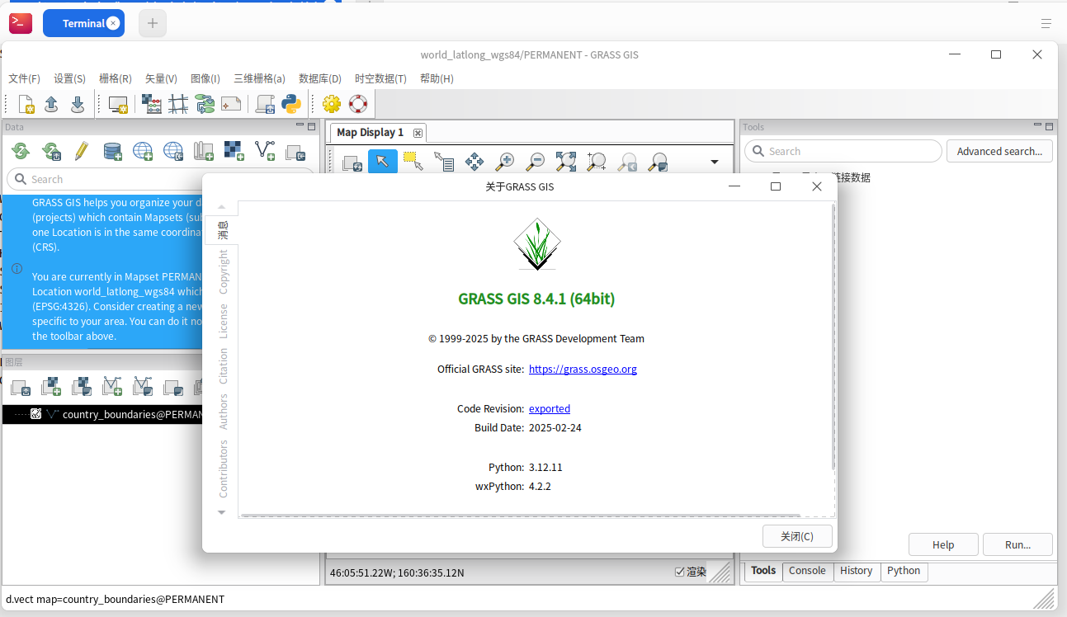This screenshot has width=1067, height=617.
Task: Switch to the History tab
Action: pyautogui.click(x=856, y=571)
